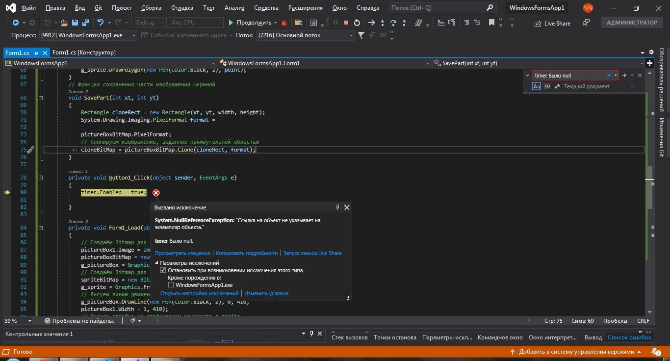Screen dimensions: 670x361
Task: Switch to Form1.cs [Конструктор] tab
Action: pos(84,52)
